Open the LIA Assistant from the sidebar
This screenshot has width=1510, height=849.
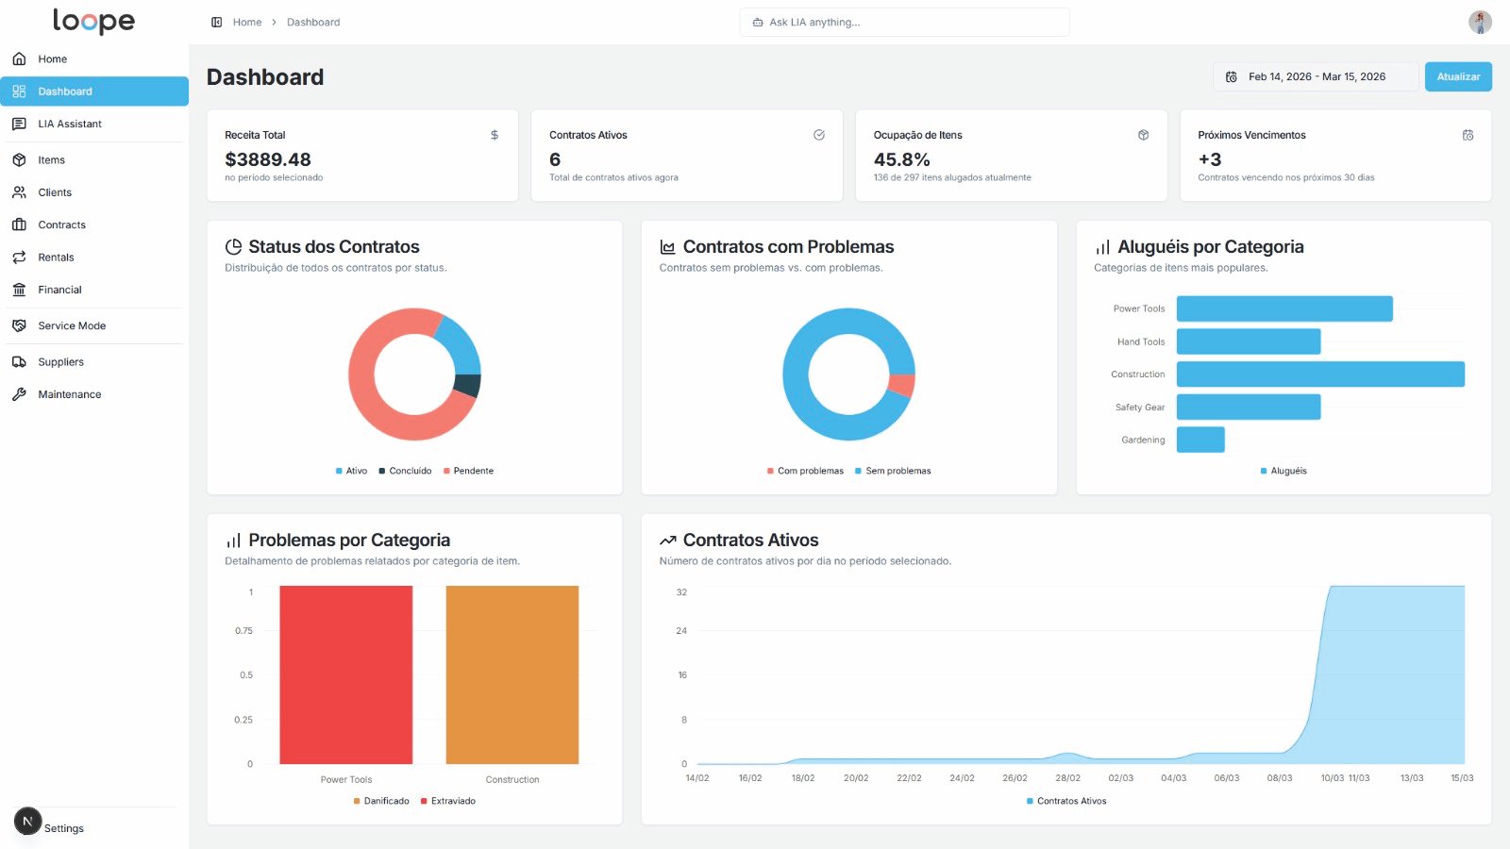[70, 124]
